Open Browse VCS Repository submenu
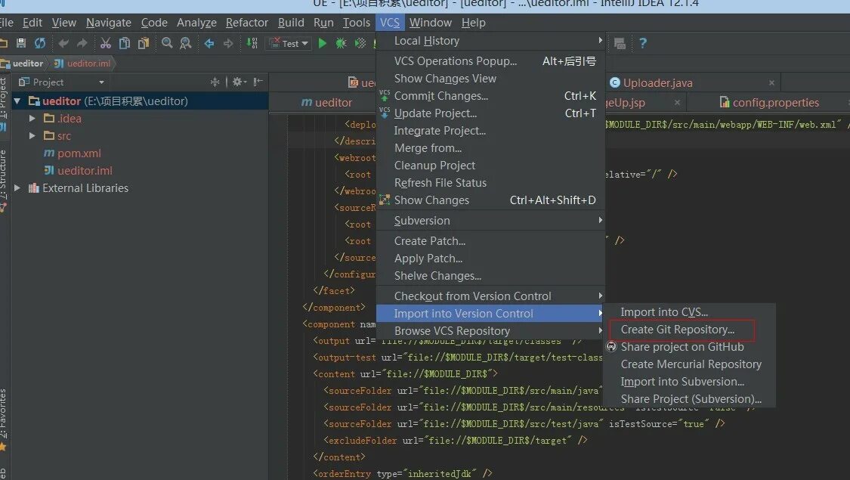Screen dimensions: 850x480 click(x=490, y=331)
